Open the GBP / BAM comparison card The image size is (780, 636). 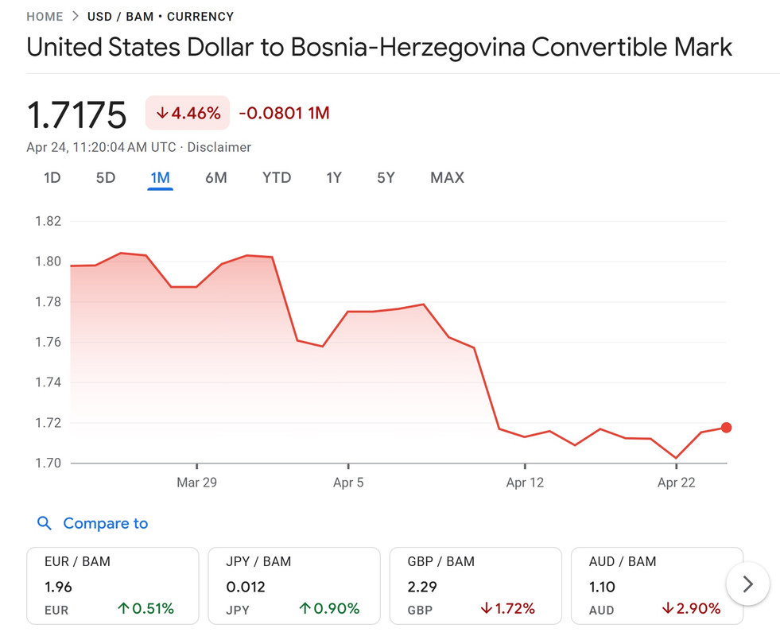pyautogui.click(x=475, y=586)
